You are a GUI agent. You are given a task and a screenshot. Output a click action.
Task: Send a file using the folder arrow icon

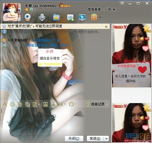(x=56, y=17)
